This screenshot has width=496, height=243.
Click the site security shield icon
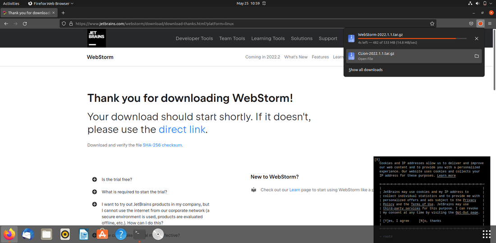point(64,24)
